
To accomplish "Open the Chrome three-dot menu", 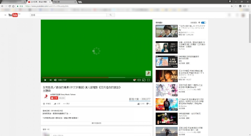I will [x=249, y=6].
